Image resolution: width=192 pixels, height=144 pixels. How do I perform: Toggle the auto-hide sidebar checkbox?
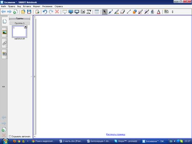(10, 136)
